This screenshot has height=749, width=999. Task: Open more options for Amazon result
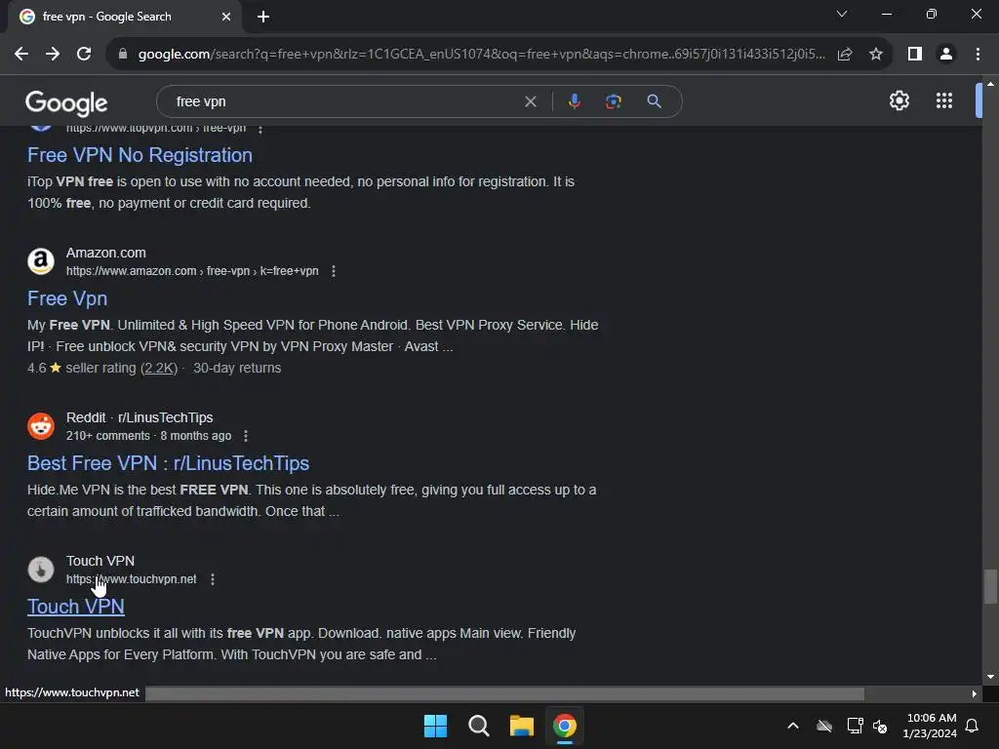click(334, 271)
